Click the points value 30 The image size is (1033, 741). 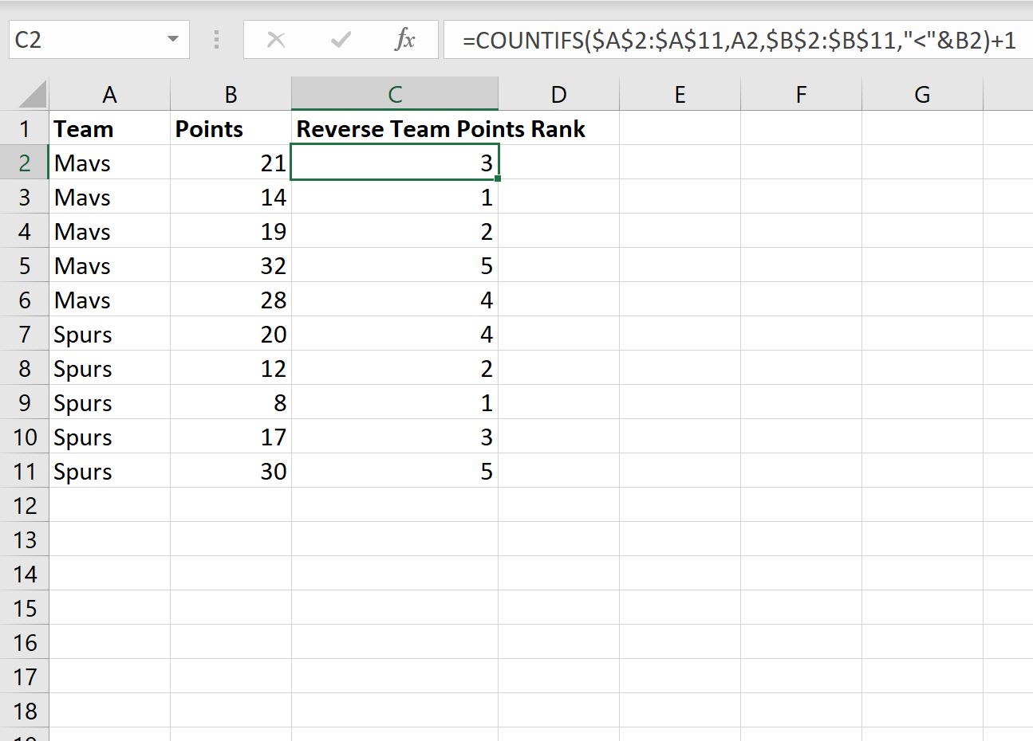(x=231, y=471)
